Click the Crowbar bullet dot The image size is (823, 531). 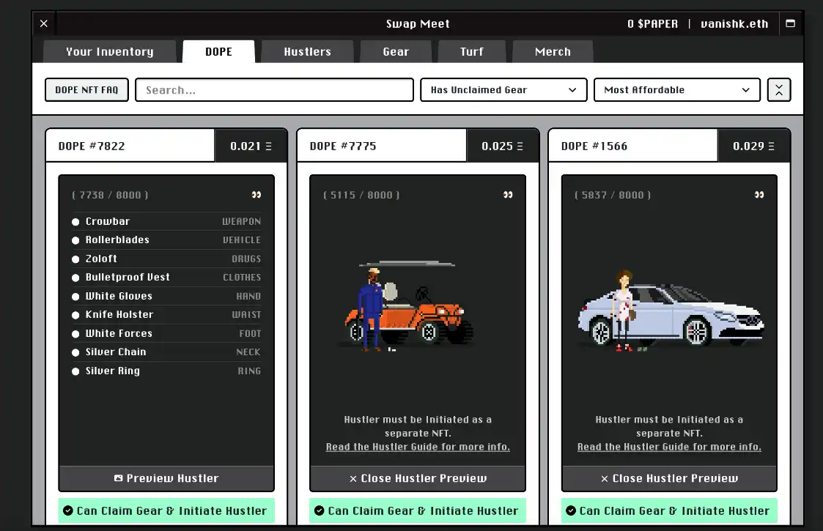point(75,222)
